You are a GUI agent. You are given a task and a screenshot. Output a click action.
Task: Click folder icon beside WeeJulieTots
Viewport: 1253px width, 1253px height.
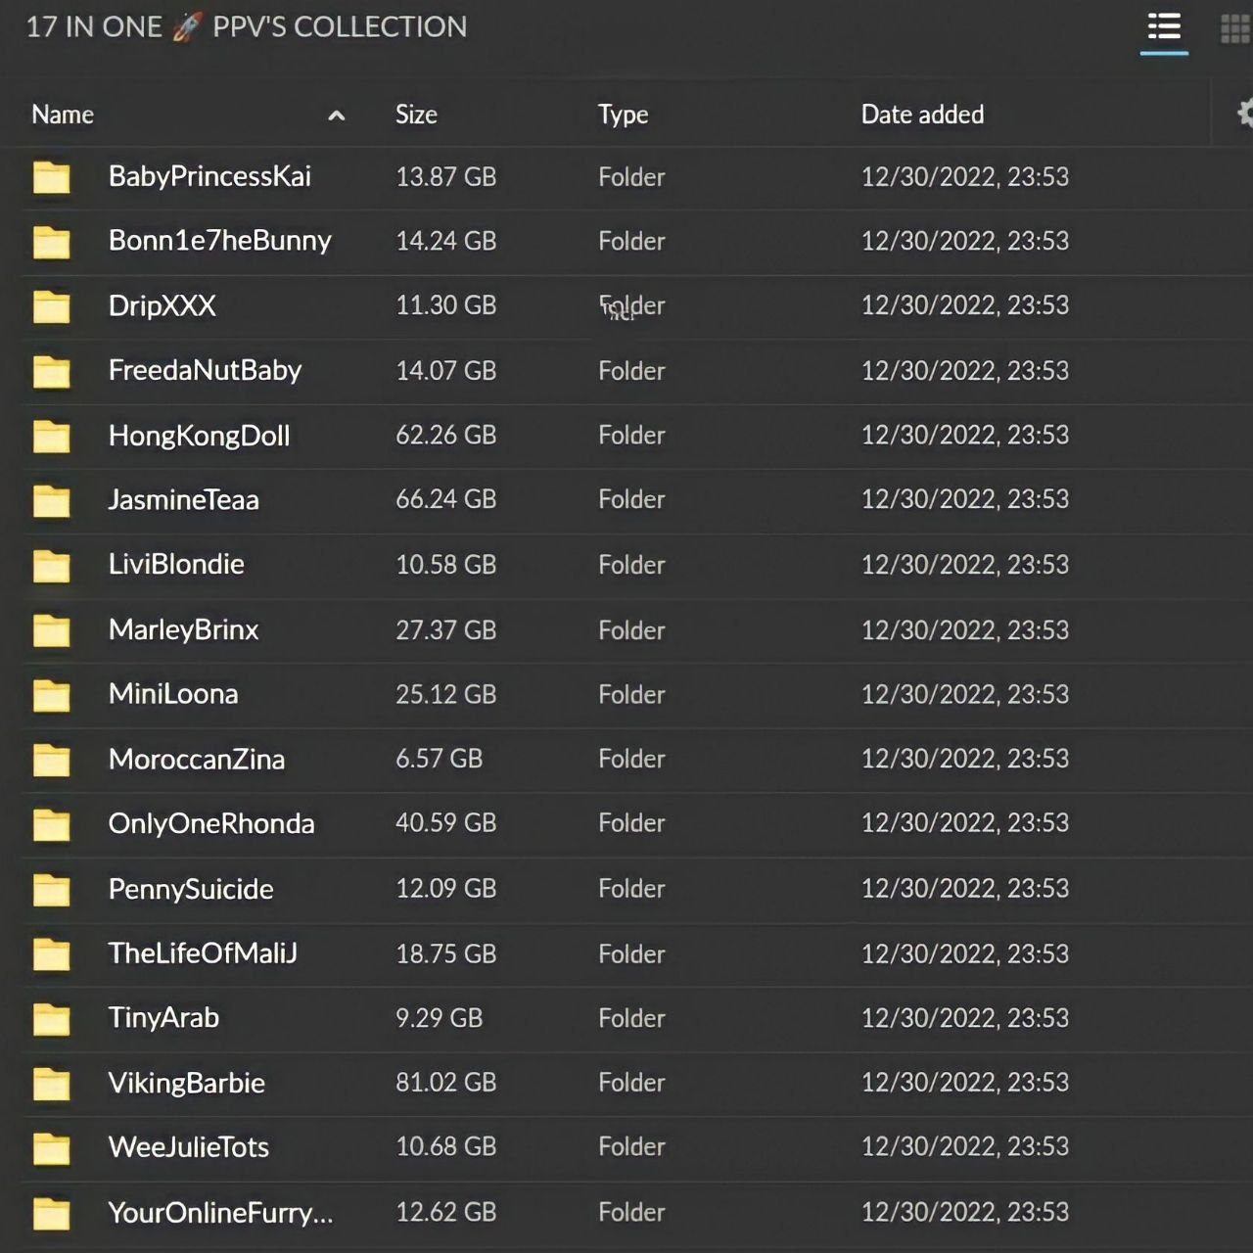pyautogui.click(x=52, y=1148)
